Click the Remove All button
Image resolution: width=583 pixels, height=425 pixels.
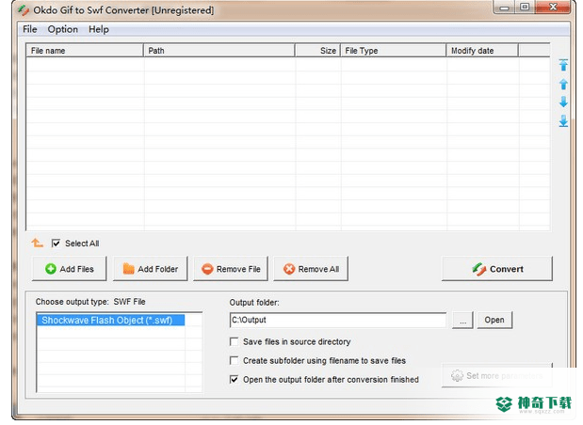(x=311, y=269)
